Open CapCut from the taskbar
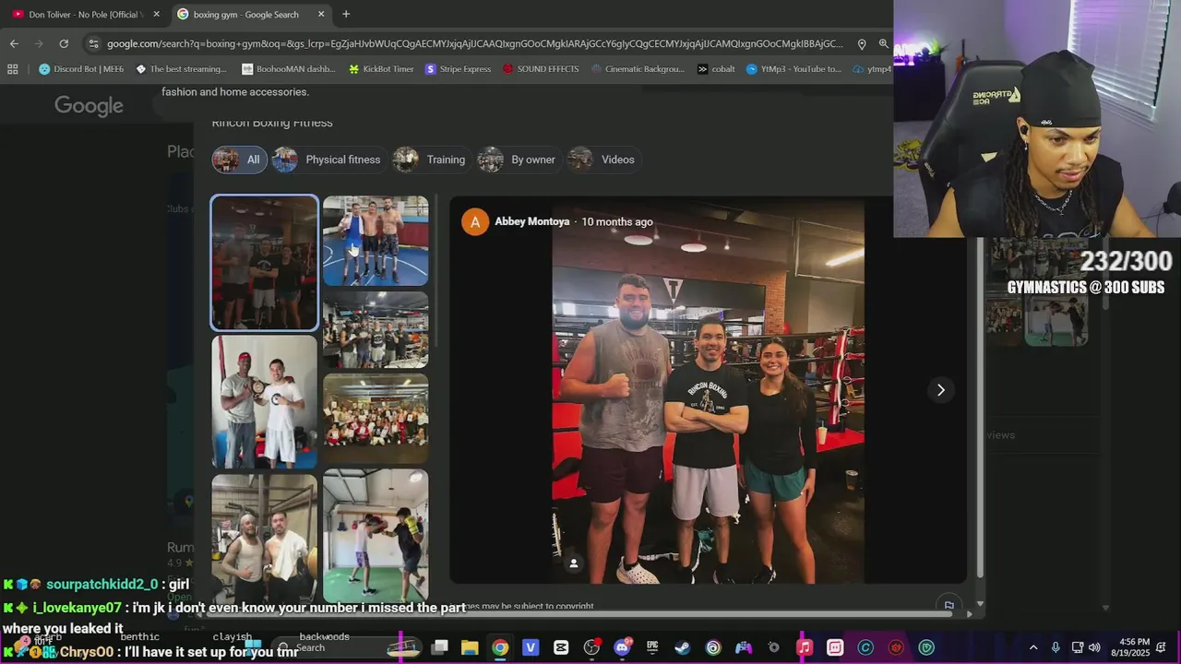This screenshot has height=664, width=1181. 561,647
